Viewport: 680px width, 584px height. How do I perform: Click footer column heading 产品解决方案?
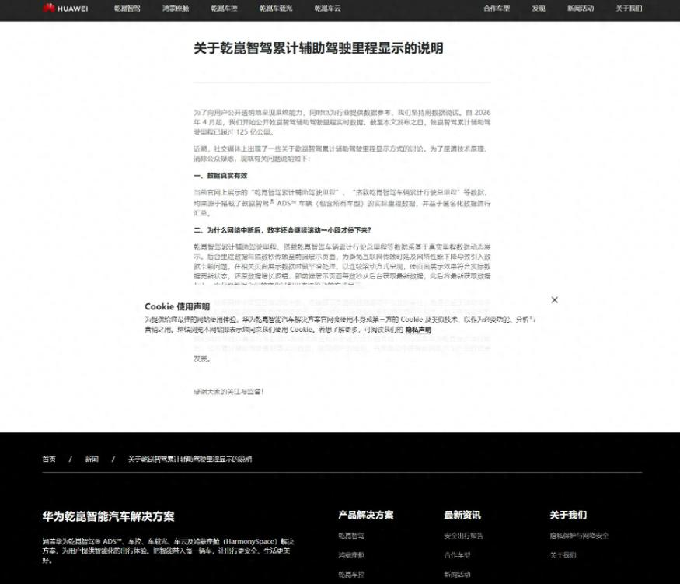click(365, 515)
